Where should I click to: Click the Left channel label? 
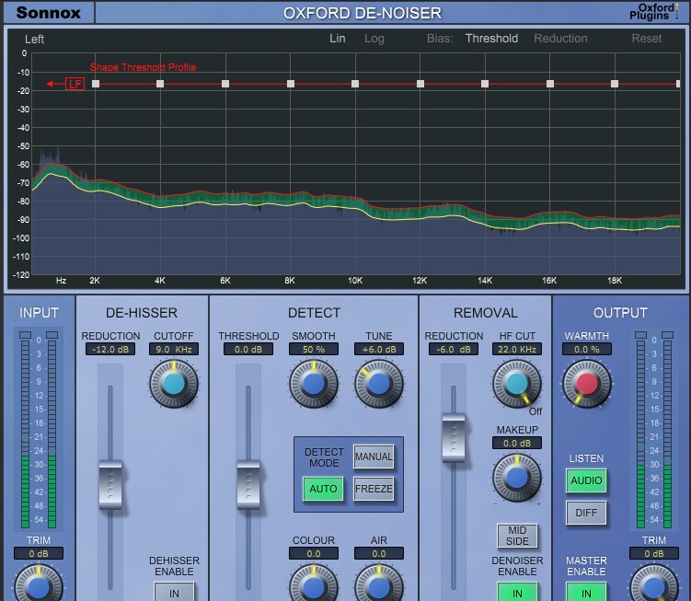point(34,40)
